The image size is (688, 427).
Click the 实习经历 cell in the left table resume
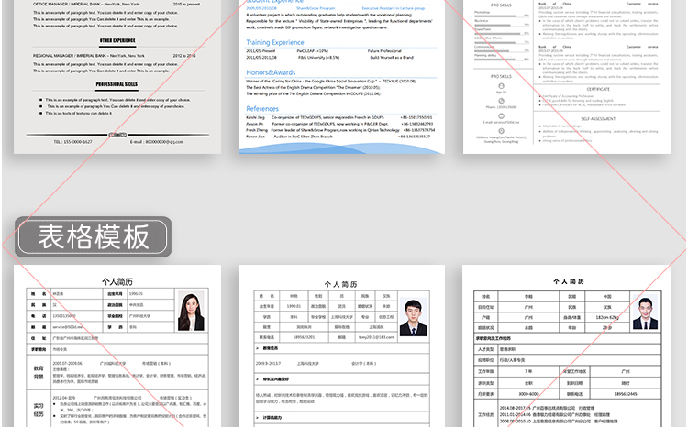tap(39, 410)
